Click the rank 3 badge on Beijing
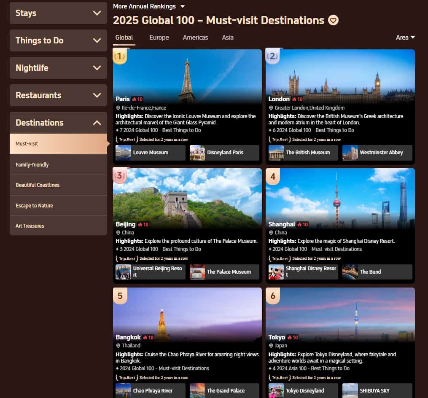Screen dimensions: 428x398 [120, 176]
